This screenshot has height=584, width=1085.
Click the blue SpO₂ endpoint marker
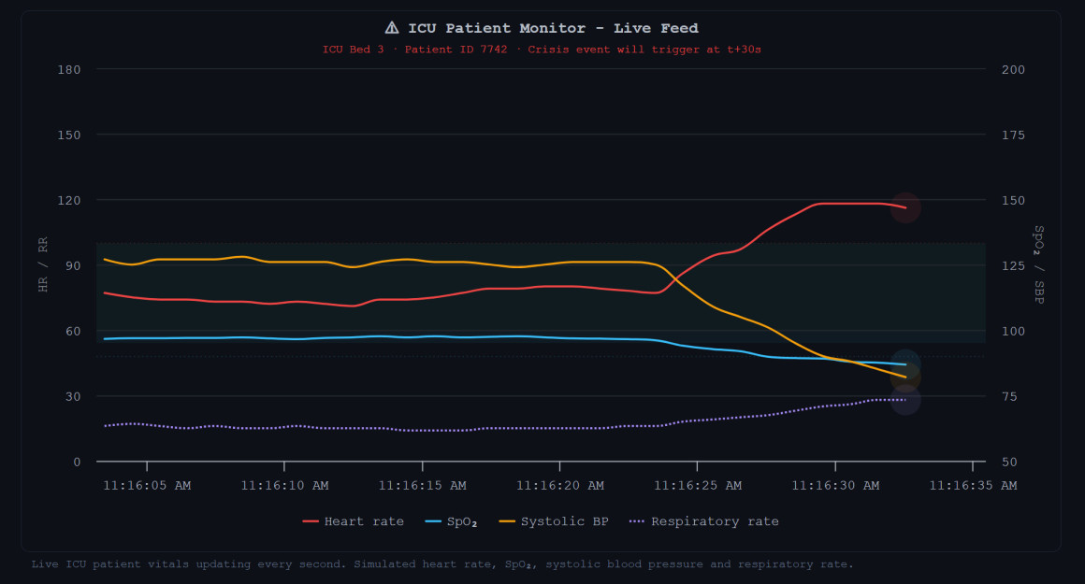(x=905, y=364)
